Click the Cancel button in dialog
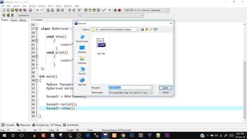 click(x=166, y=93)
